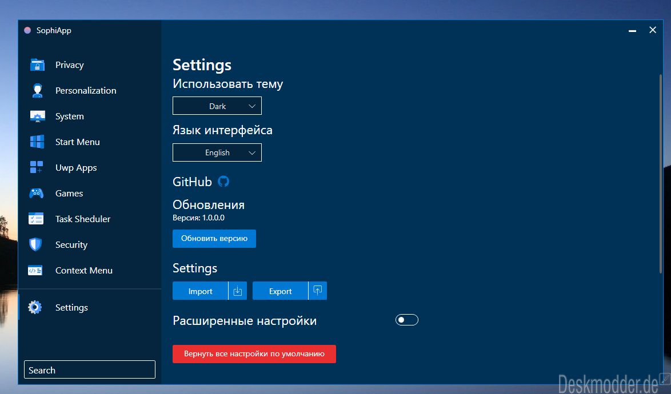
Task: Open the English language dropdown
Action: pyautogui.click(x=217, y=152)
